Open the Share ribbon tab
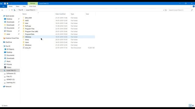This screenshot has height=109, width=195. point(18,6)
